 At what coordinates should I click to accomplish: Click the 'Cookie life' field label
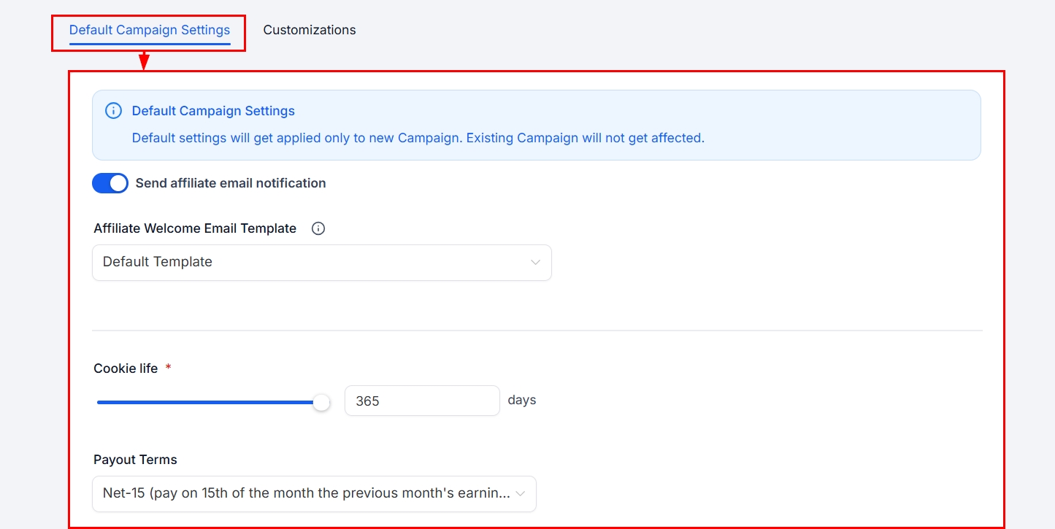tap(126, 368)
